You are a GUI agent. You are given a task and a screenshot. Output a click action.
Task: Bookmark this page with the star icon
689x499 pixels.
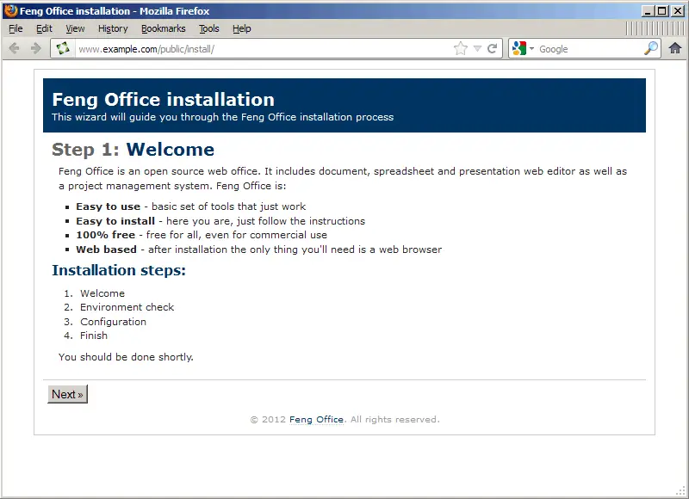pos(461,48)
